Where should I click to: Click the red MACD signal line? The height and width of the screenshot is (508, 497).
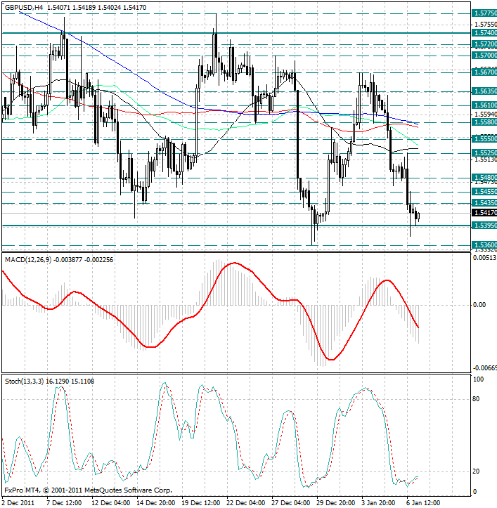point(235,264)
